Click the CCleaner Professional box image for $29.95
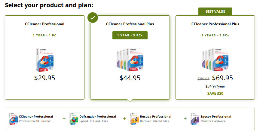 coord(44,60)
